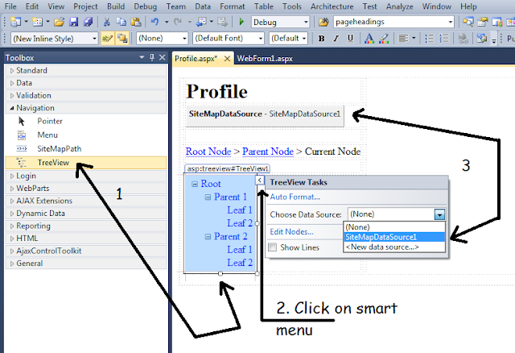The image size is (515, 353).
Task: Click the bulleted list icon
Action: click(430, 39)
